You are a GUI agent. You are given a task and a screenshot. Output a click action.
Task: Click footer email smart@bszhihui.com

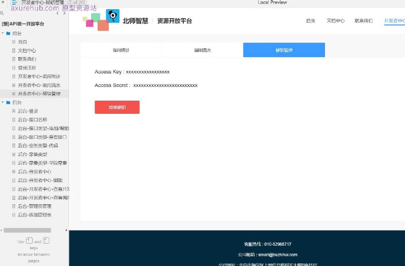pyautogui.click(x=277, y=255)
